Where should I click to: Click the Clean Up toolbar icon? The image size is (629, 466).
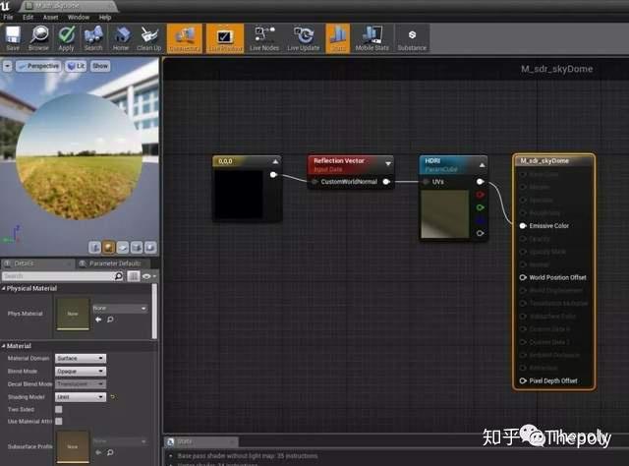tap(148, 38)
